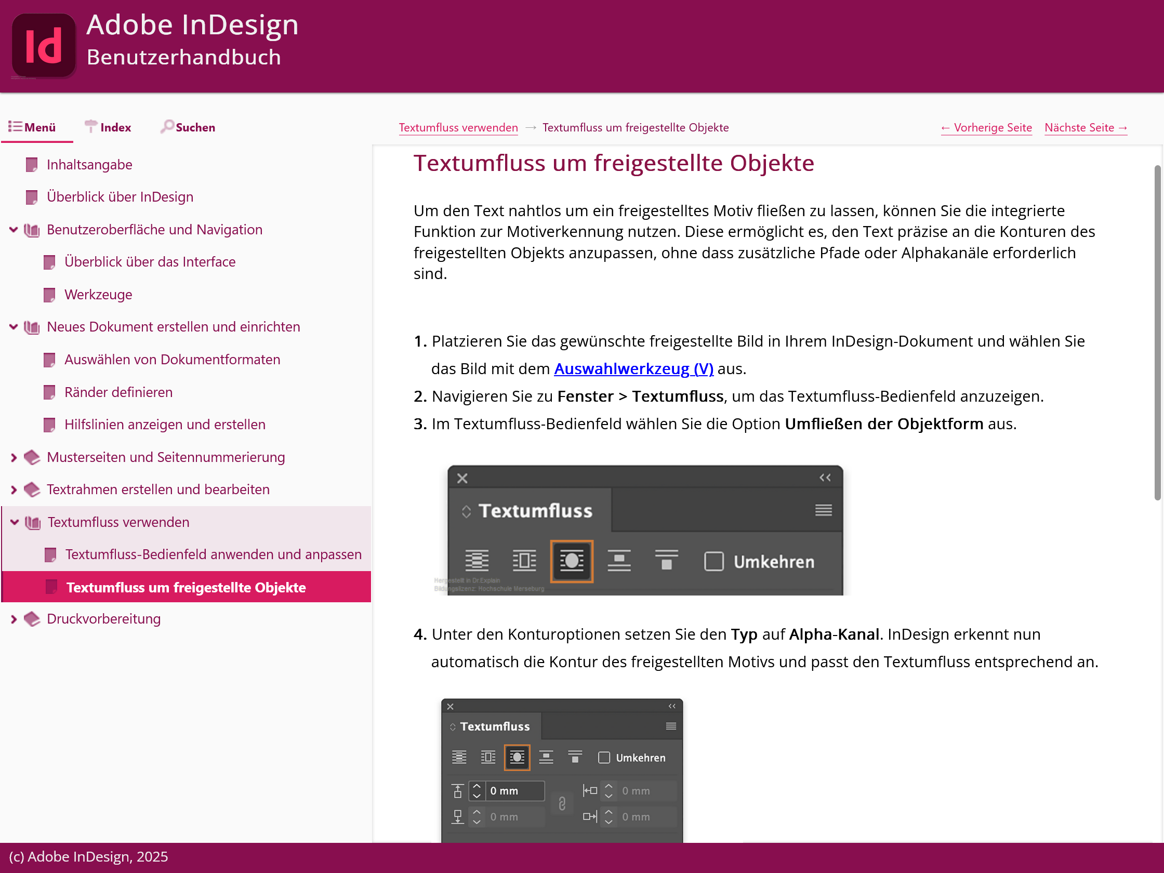Click 'Objekt überspringen' icon in small panel
The image size is (1164, 873).
[x=546, y=757]
